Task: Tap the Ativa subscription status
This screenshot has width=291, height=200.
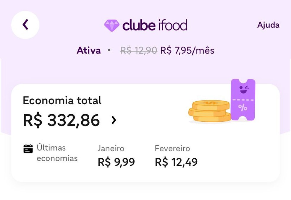Action: pyautogui.click(x=88, y=51)
